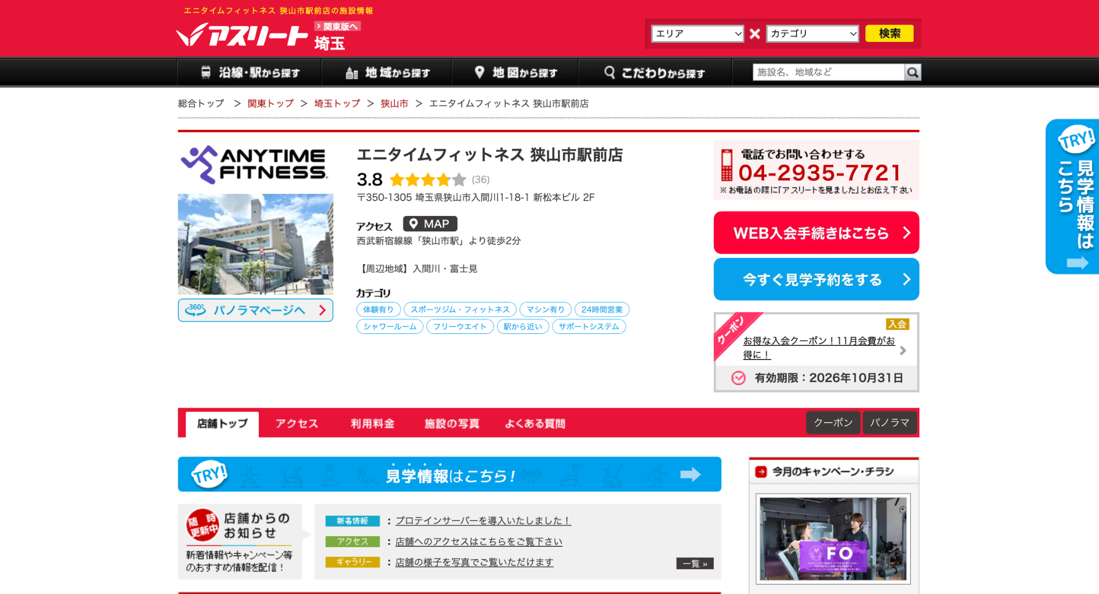This screenshot has height=594, width=1099.
Task: Click the Anytime Fitness logo image
Action: pyautogui.click(x=255, y=165)
